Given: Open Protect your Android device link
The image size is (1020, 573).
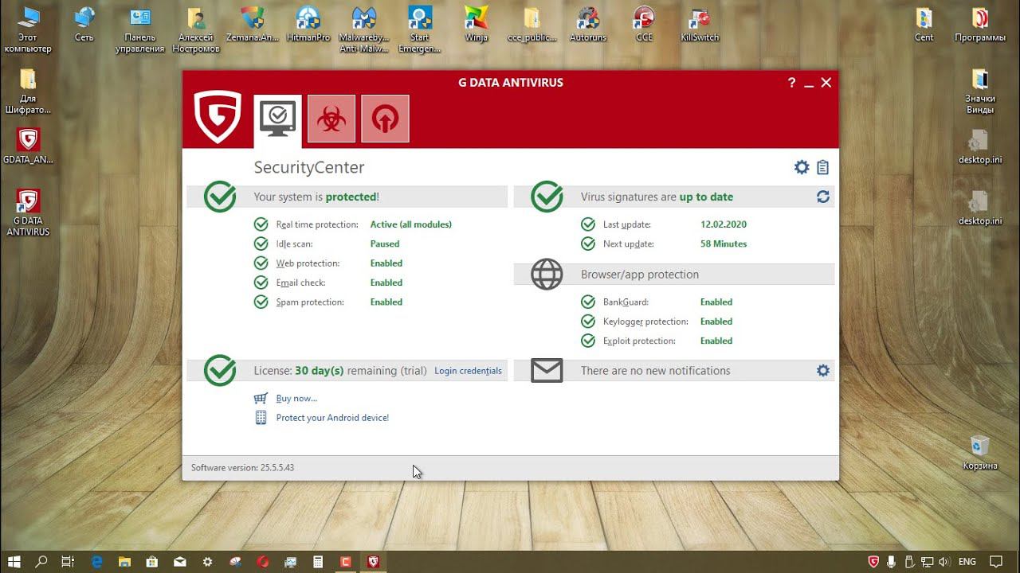Looking at the screenshot, I should point(332,418).
